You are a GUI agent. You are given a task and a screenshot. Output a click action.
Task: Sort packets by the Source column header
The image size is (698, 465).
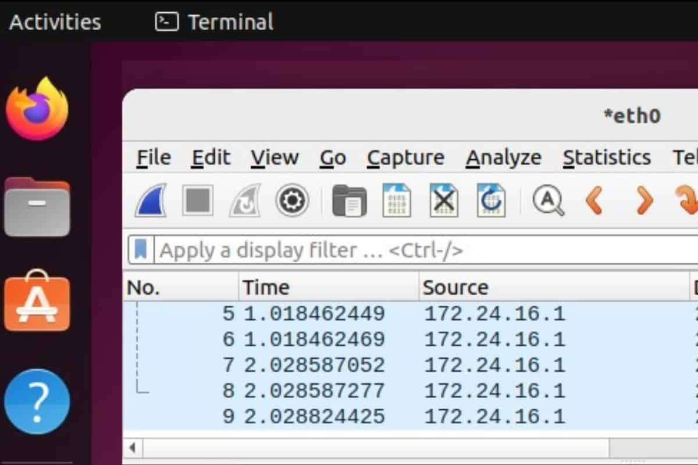(457, 286)
